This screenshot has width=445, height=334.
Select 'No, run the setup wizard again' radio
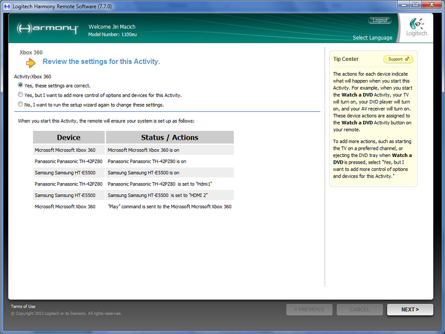click(20, 104)
